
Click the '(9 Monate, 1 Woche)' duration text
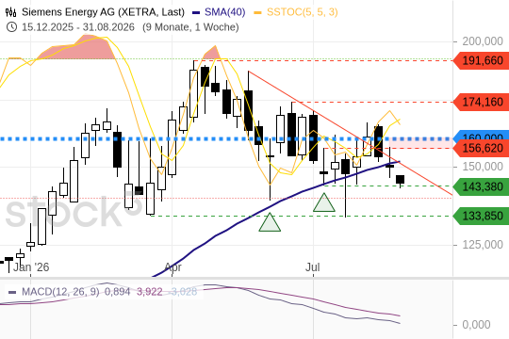pos(190,27)
